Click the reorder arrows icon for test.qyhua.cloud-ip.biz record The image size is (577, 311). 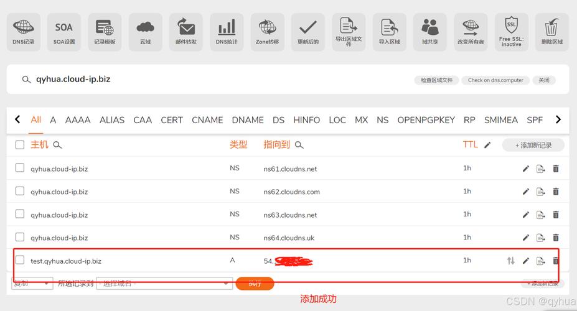tap(511, 261)
